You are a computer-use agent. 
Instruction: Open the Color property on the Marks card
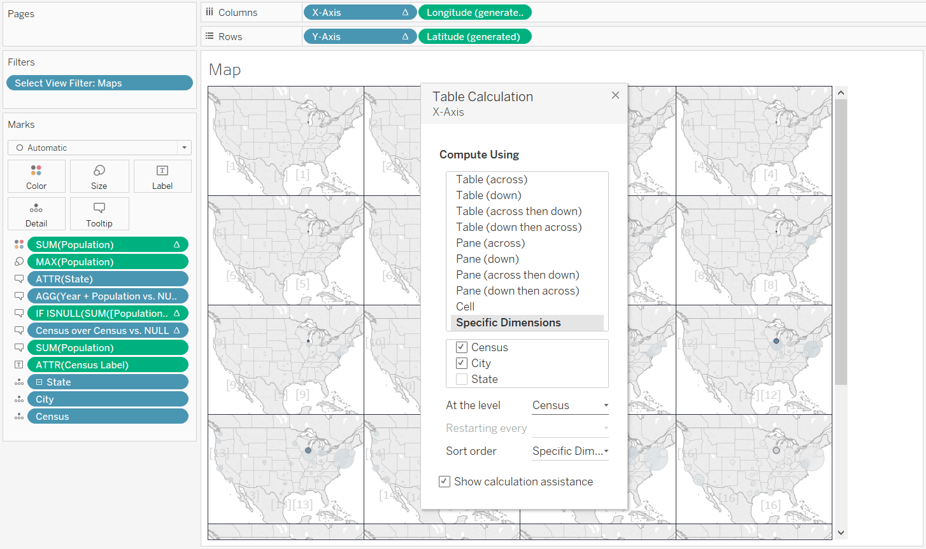(x=36, y=176)
